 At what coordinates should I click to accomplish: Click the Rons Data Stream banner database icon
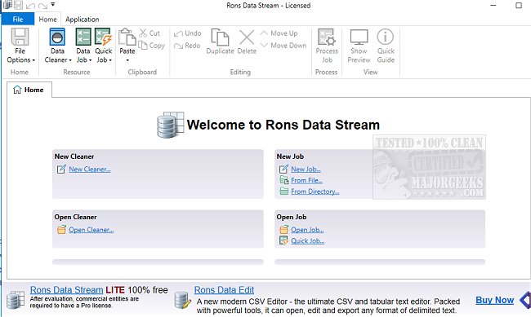coord(16,300)
